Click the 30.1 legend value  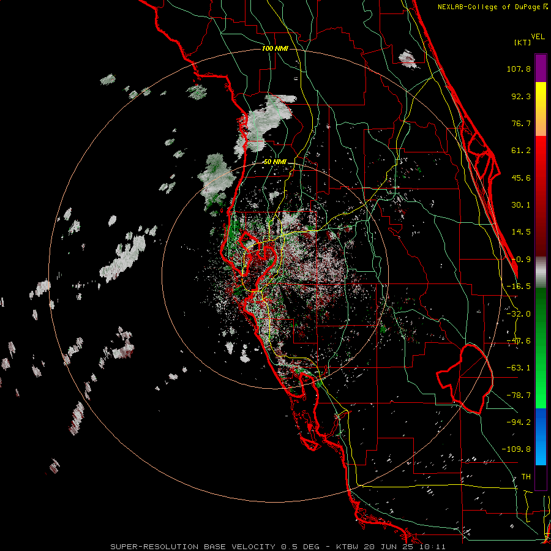521,205
